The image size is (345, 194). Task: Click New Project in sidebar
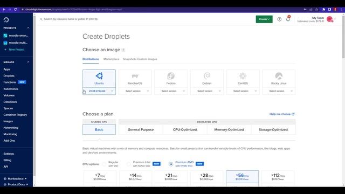click(17, 50)
